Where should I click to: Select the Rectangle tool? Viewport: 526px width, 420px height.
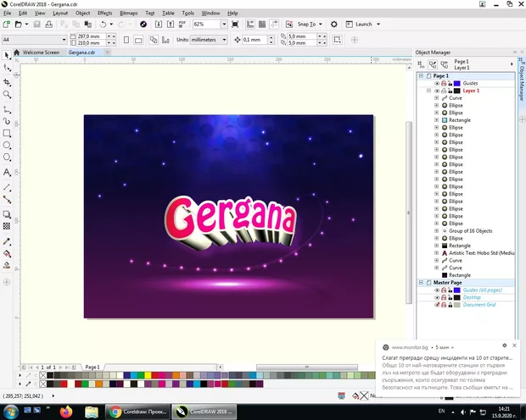click(7, 133)
